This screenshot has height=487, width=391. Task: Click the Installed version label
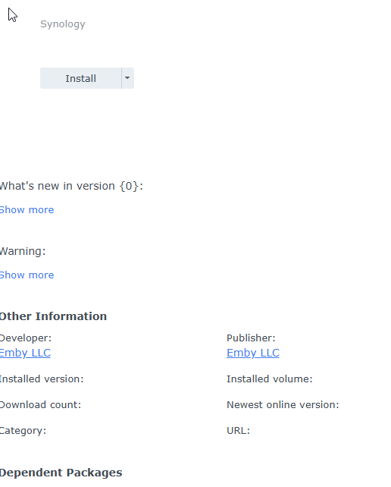tap(42, 379)
